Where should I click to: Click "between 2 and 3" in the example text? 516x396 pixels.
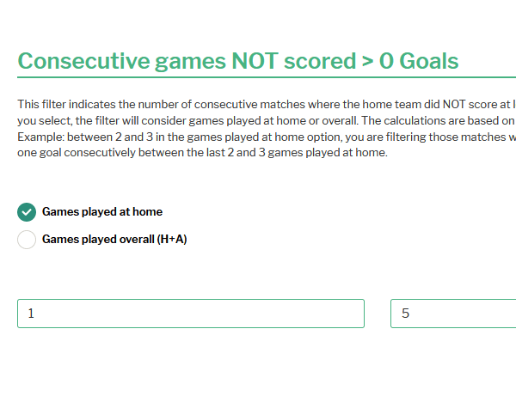click(x=105, y=137)
